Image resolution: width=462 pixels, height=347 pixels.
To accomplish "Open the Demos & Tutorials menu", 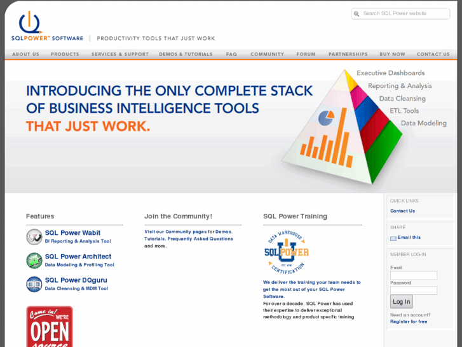I will [x=186, y=54].
